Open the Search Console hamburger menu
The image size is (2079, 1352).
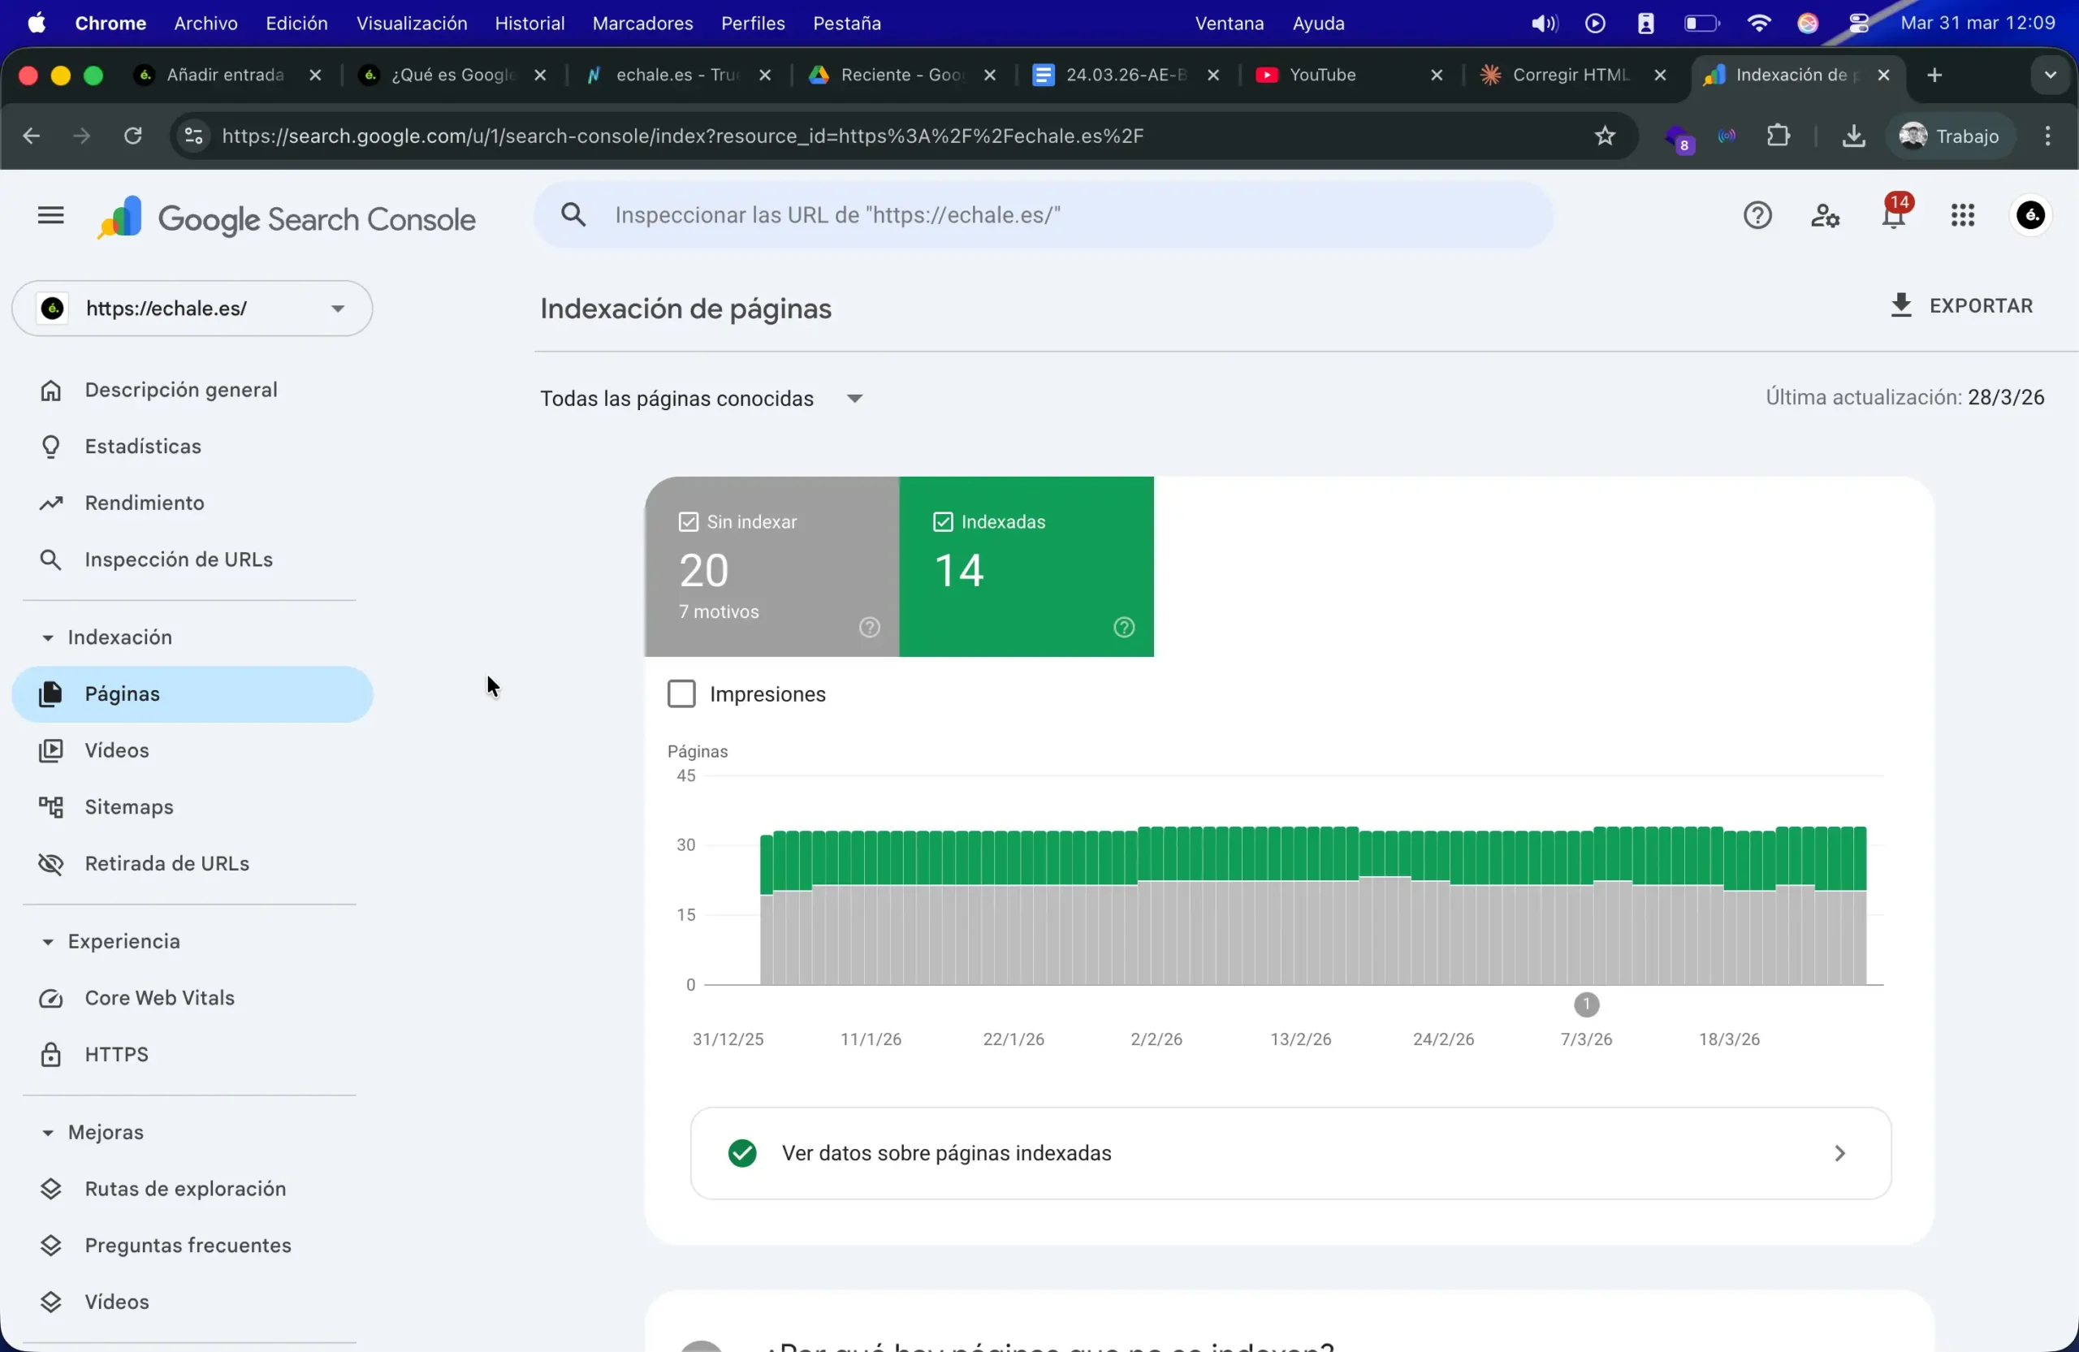coord(50,215)
